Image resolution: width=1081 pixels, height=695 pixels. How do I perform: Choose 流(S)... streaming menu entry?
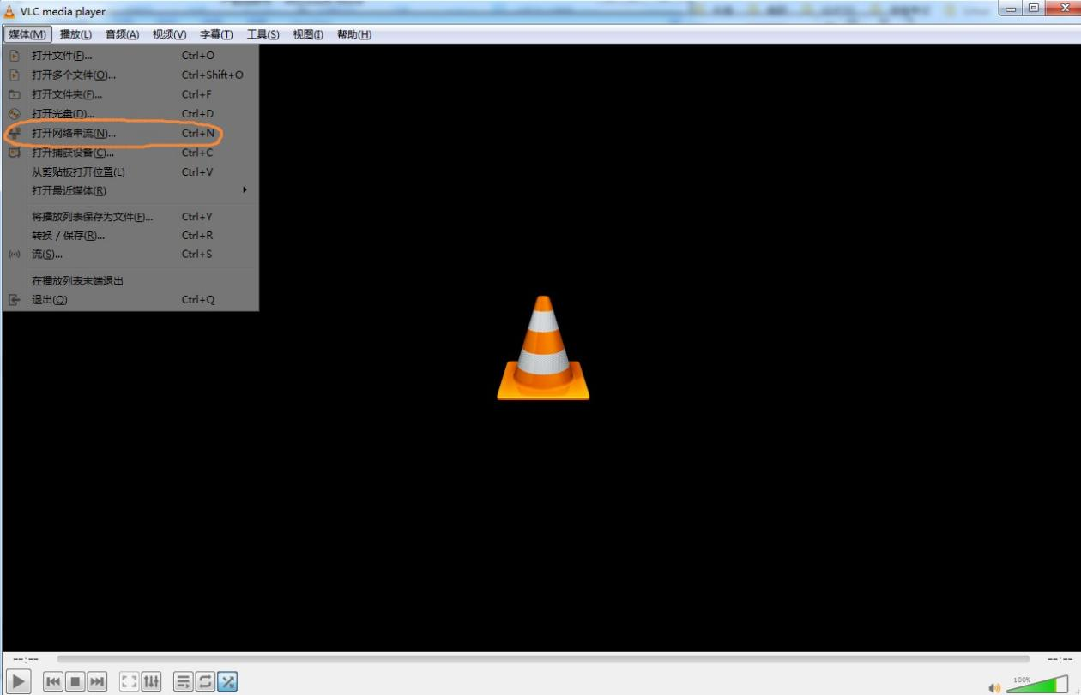(130, 254)
